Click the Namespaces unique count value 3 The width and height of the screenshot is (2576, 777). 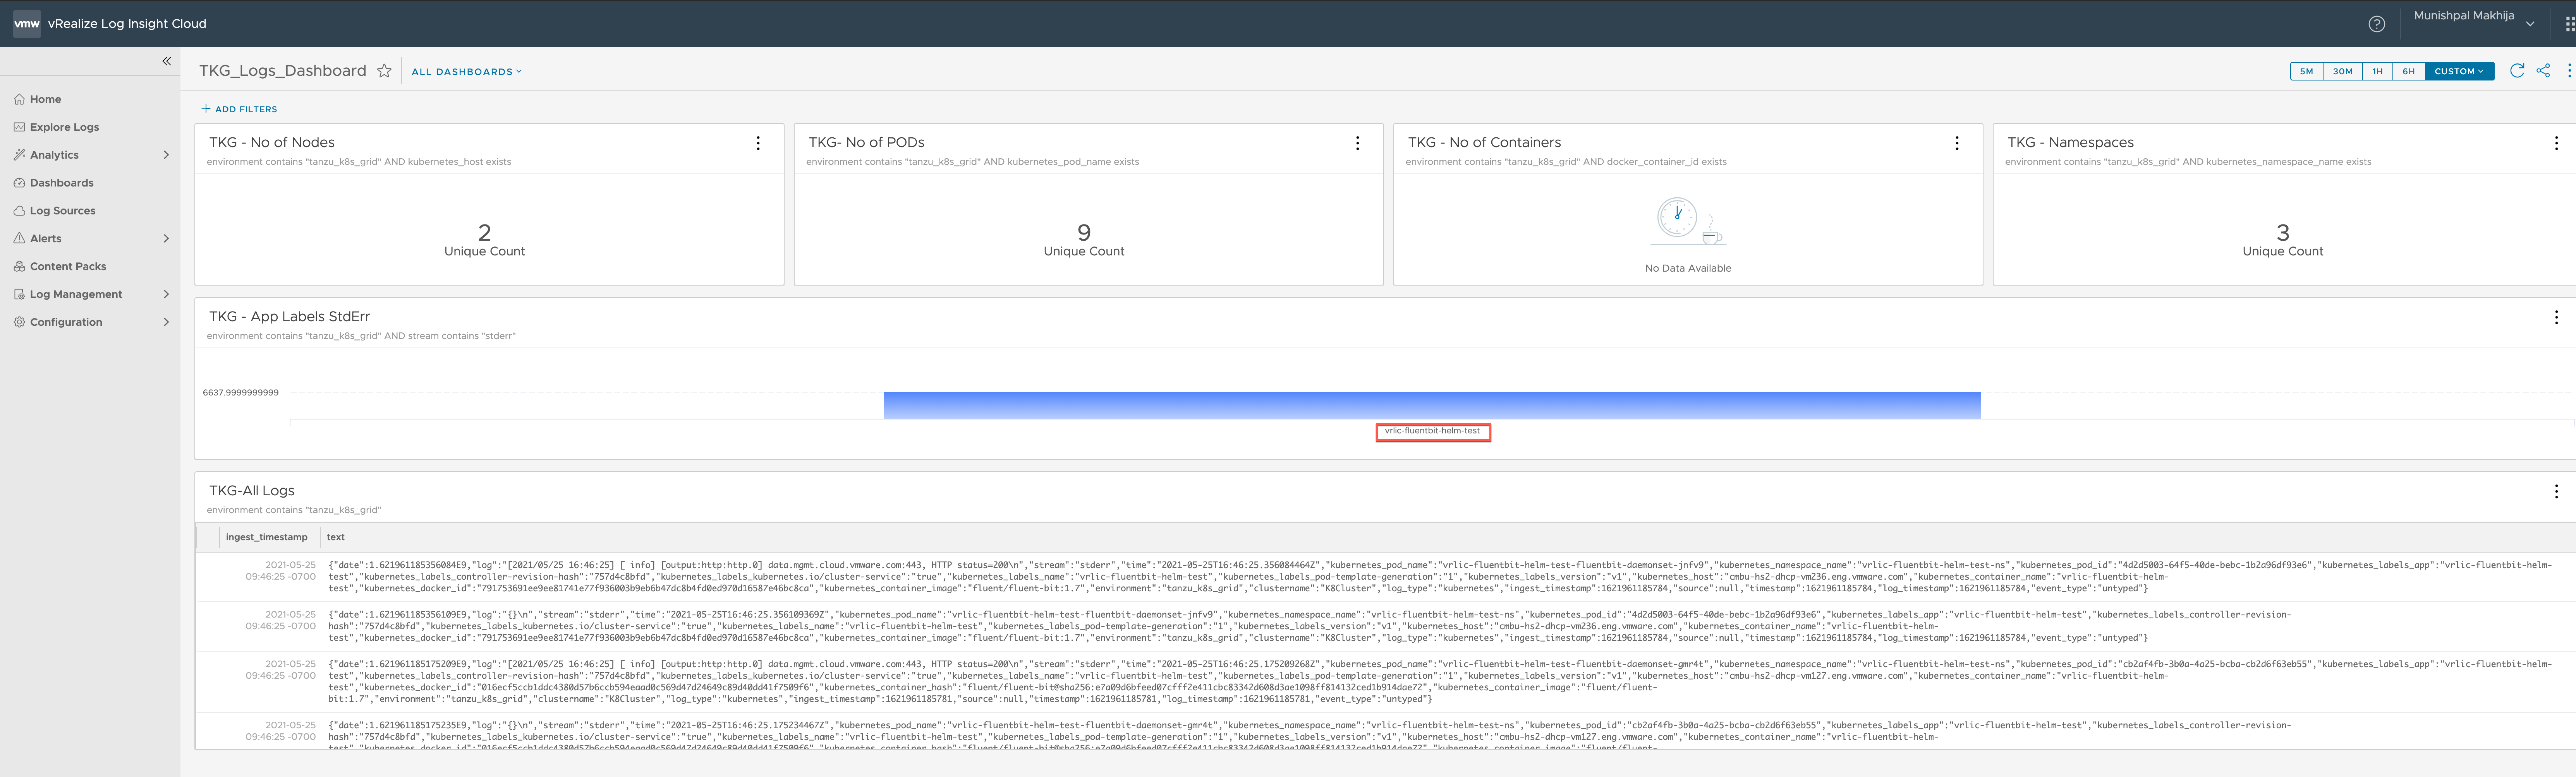(x=2282, y=233)
